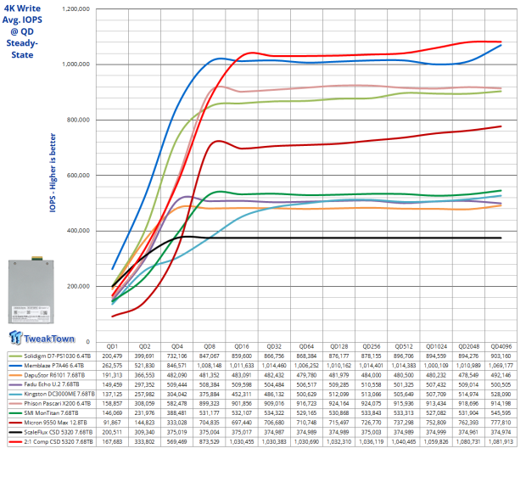Screen dimensions: 526x482
Task: Click DapuStor QD4096 value 492,146
Action: point(501,375)
